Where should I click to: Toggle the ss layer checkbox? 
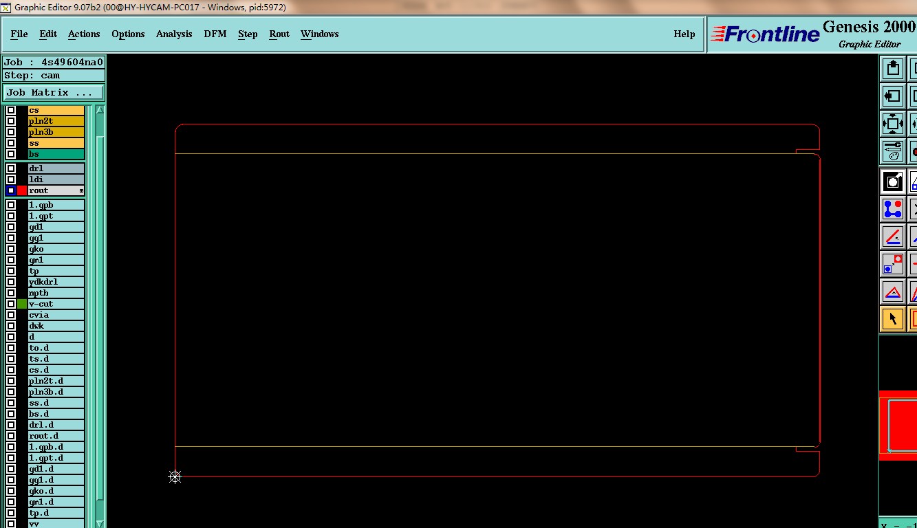[x=11, y=143]
